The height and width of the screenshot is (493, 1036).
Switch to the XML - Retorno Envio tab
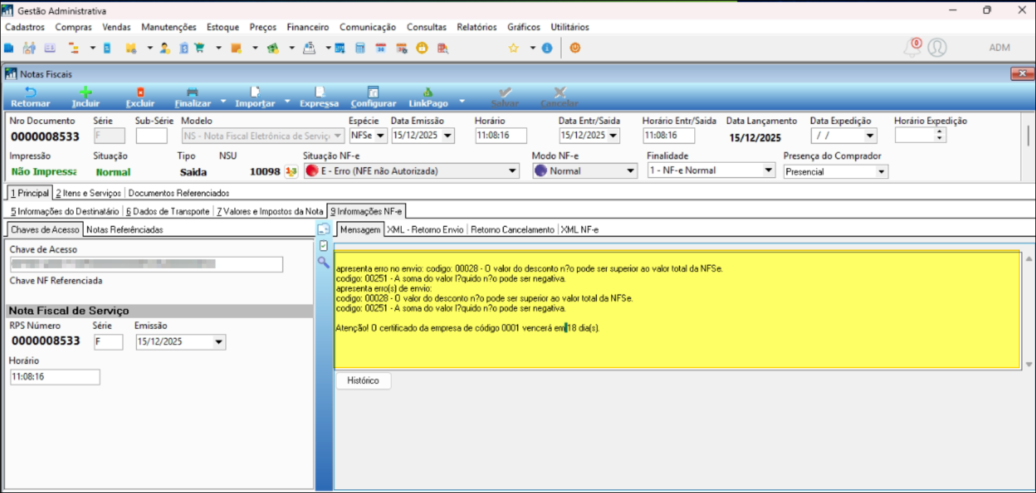[425, 230]
